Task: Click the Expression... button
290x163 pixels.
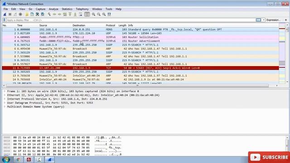Action: coord(273,20)
